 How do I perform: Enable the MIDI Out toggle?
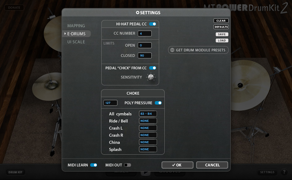(x=128, y=165)
